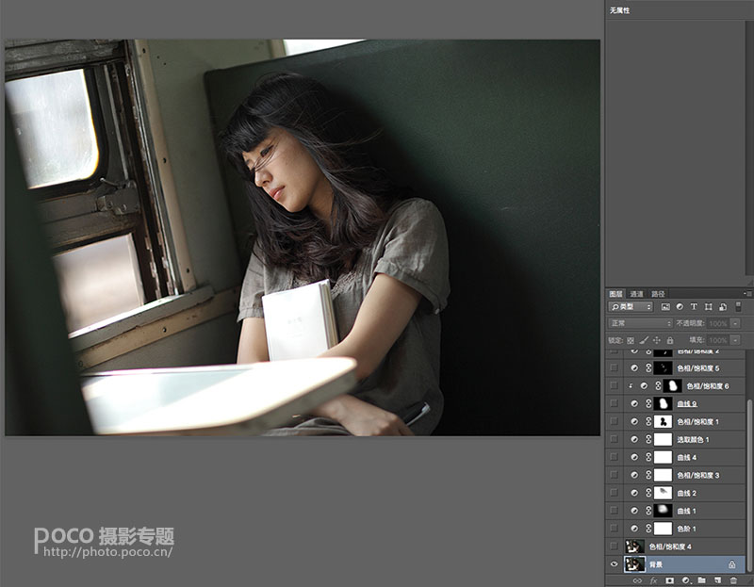Filter layers by shape layer icon
Screen dimensions: 754x587
point(709,307)
